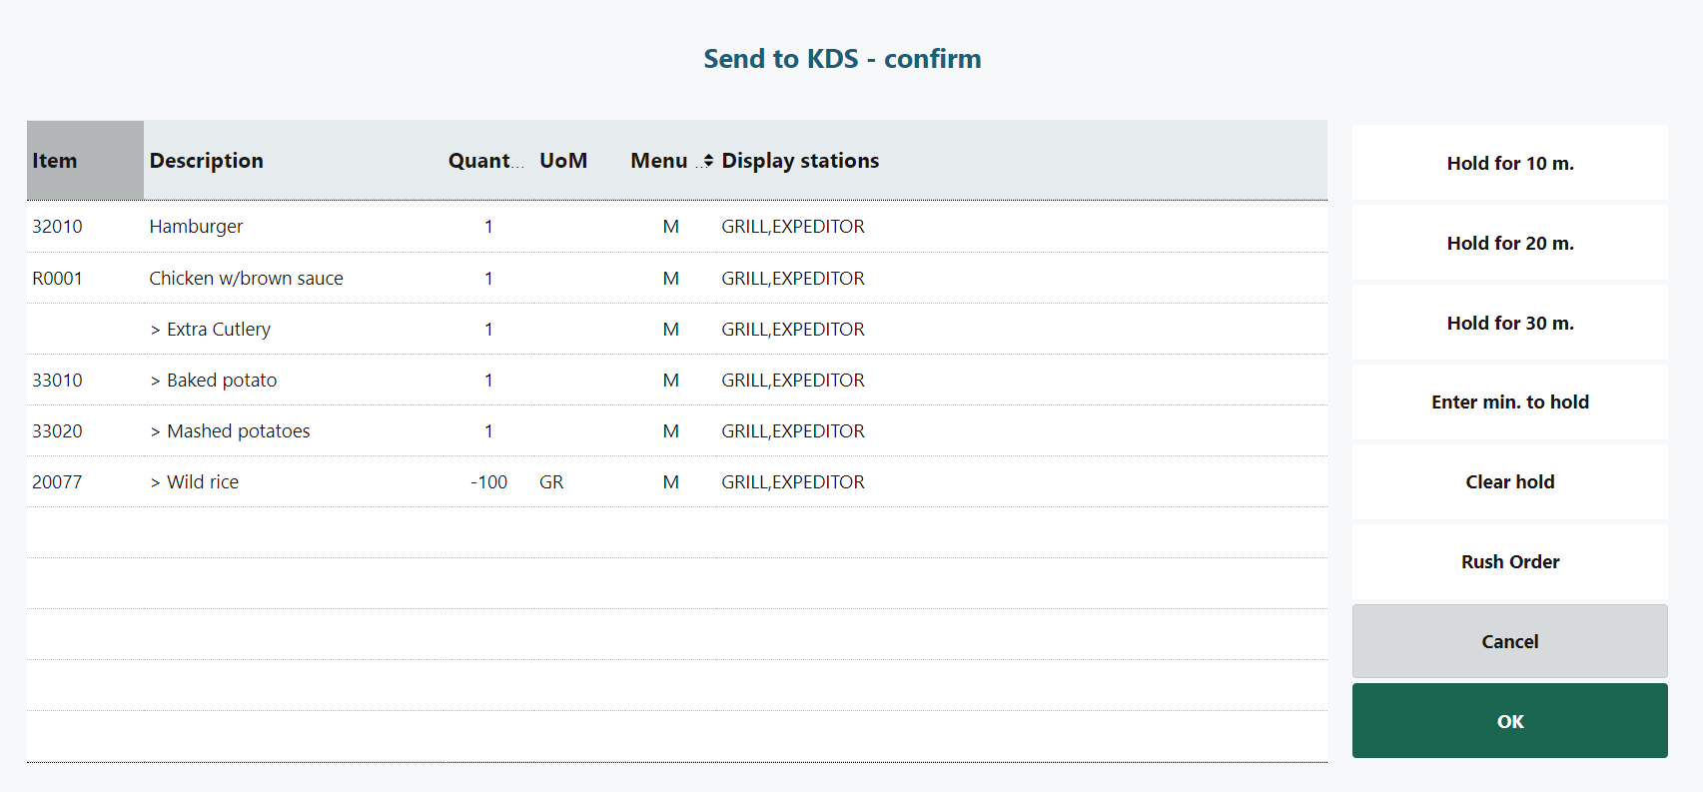The width and height of the screenshot is (1703, 792).
Task: Click Enter min. to hold
Action: pos(1509,402)
